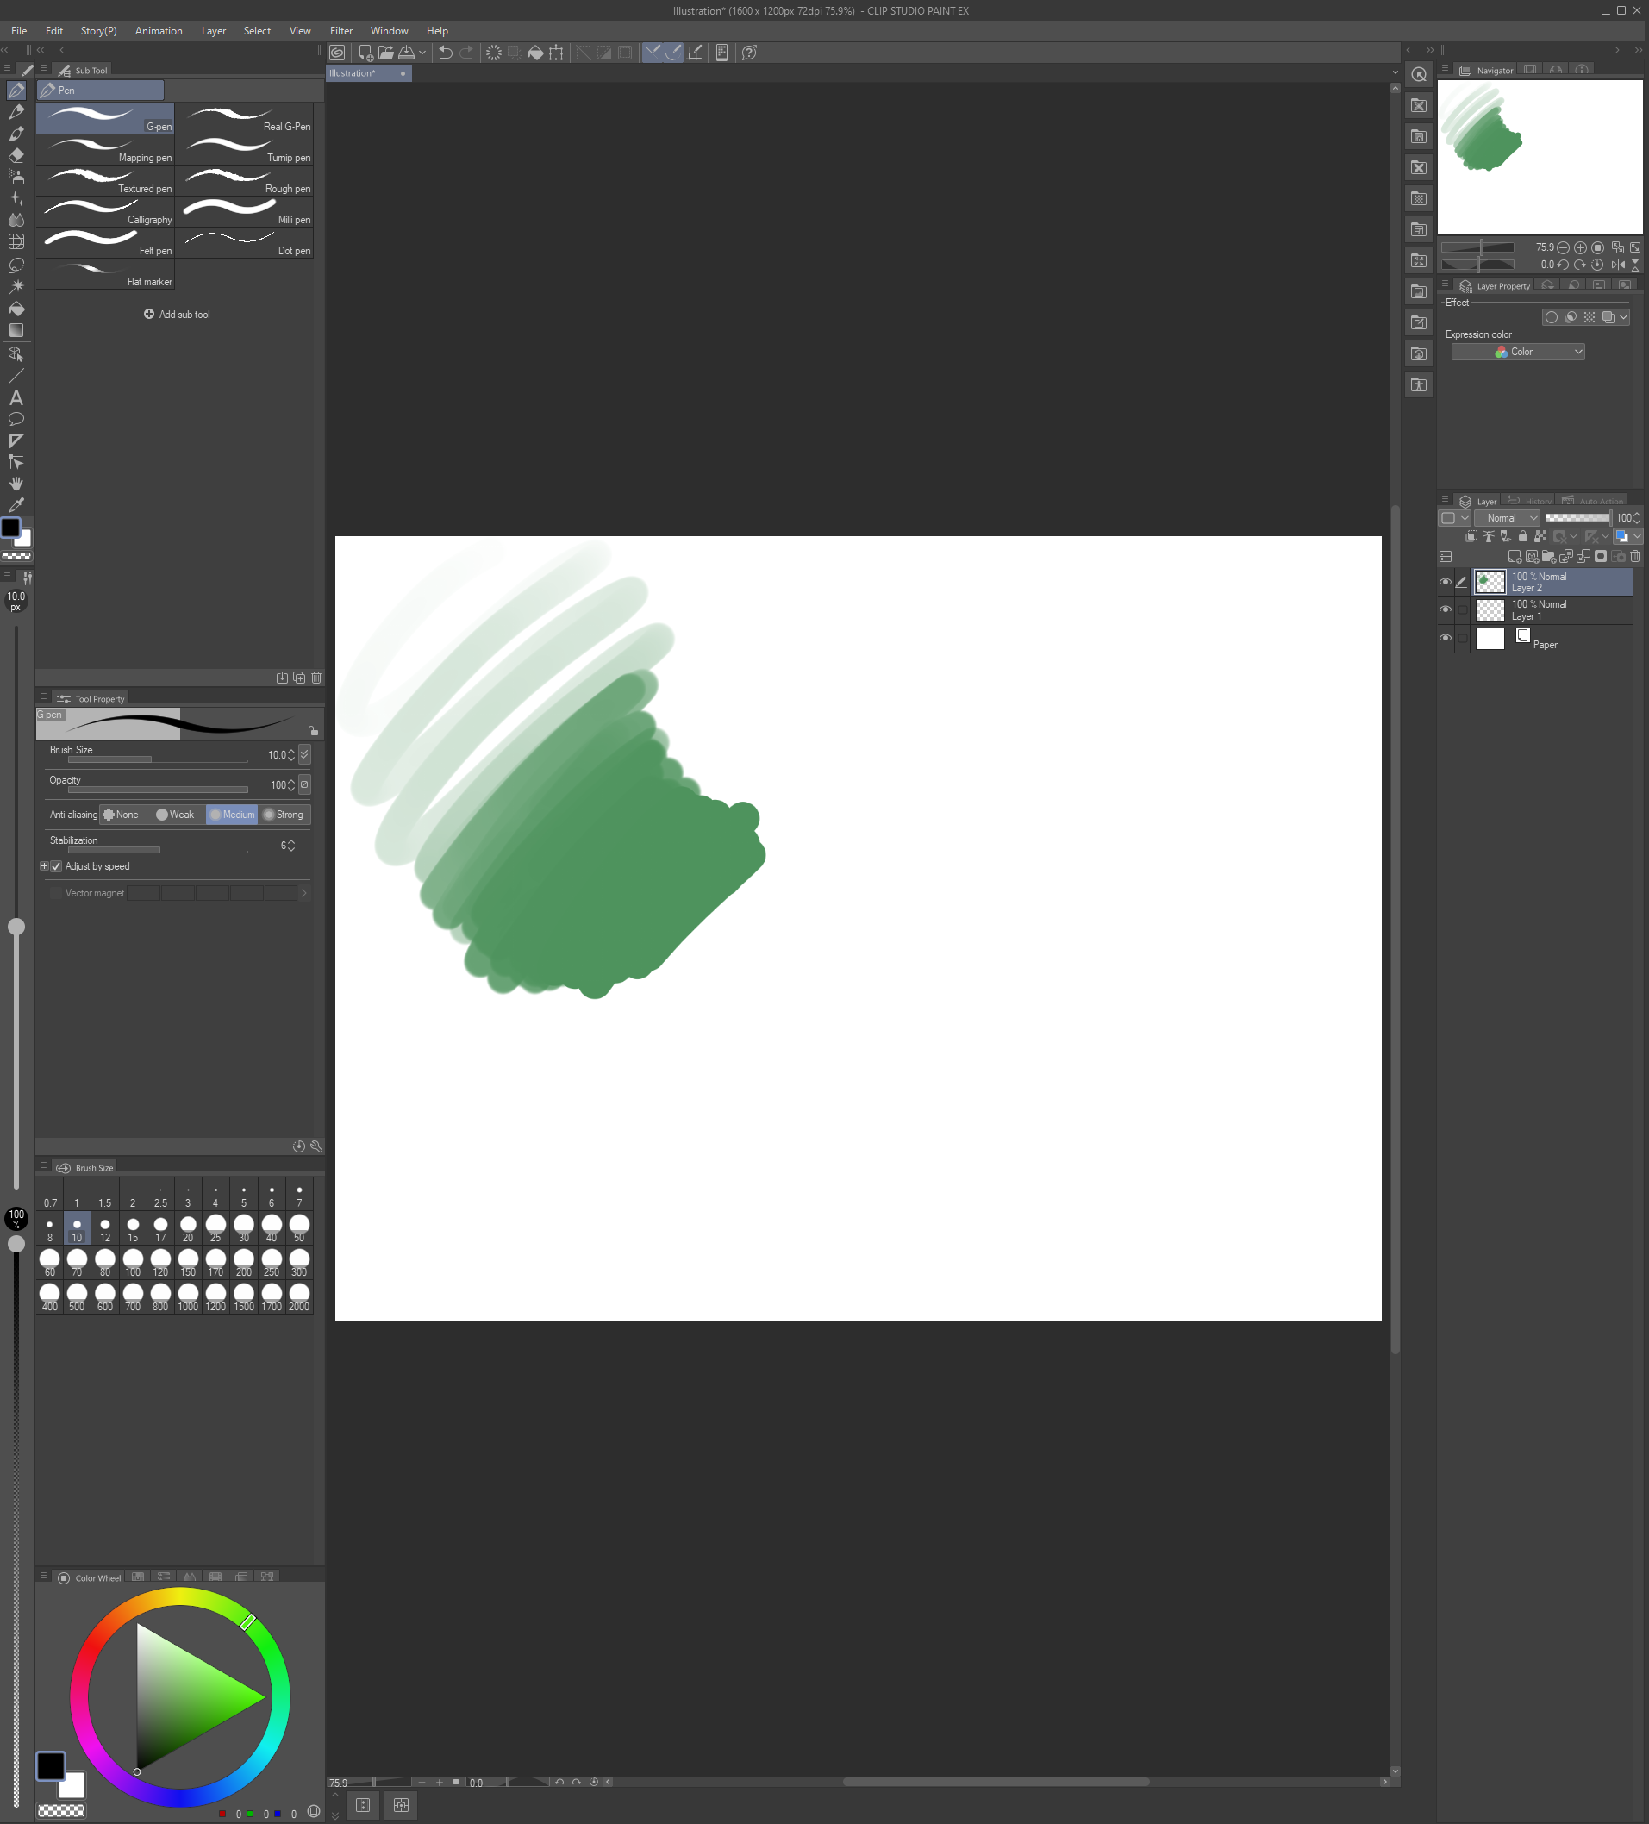Choose the Calligraphy pen sub tool

105,212
